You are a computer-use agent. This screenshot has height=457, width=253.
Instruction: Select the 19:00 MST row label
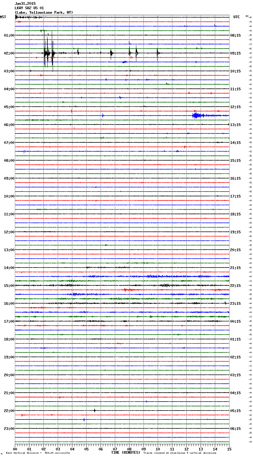[9, 357]
